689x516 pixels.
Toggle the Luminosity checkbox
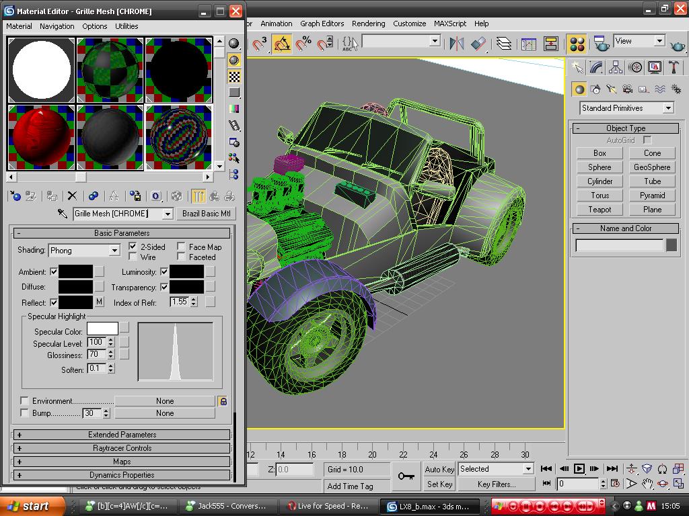(164, 271)
